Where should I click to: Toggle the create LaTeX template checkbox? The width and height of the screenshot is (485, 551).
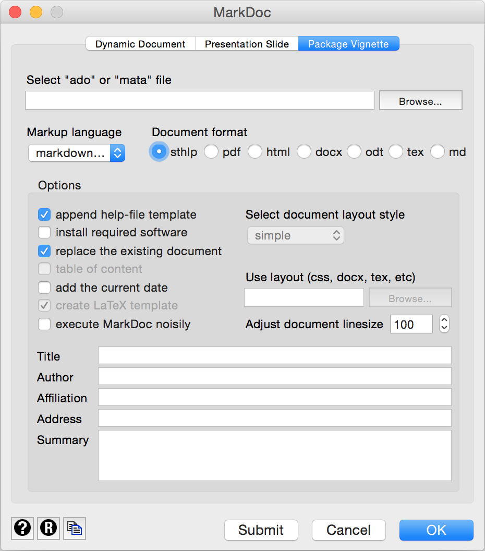[x=44, y=305]
